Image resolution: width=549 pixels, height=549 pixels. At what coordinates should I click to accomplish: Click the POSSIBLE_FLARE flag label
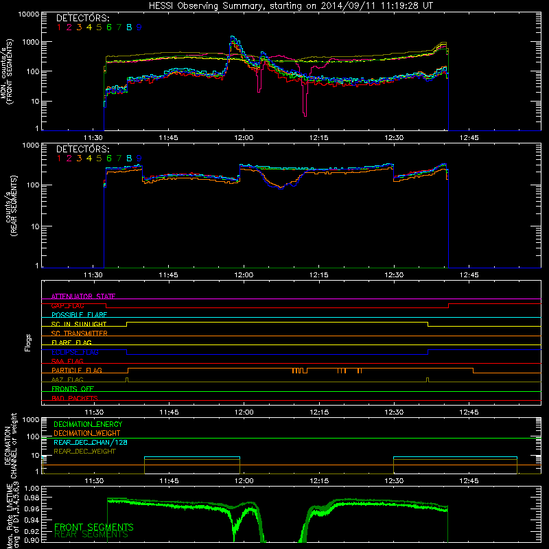click(79, 315)
